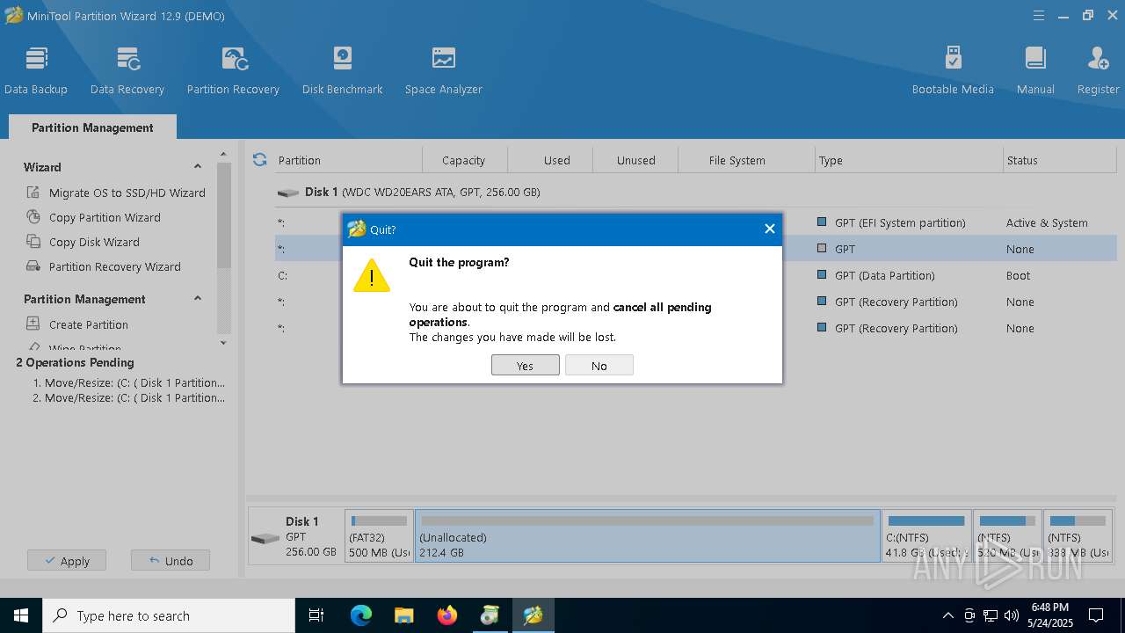Image resolution: width=1125 pixels, height=633 pixels.
Task: Click the Copy Partition wizard icon
Action: coord(33,217)
